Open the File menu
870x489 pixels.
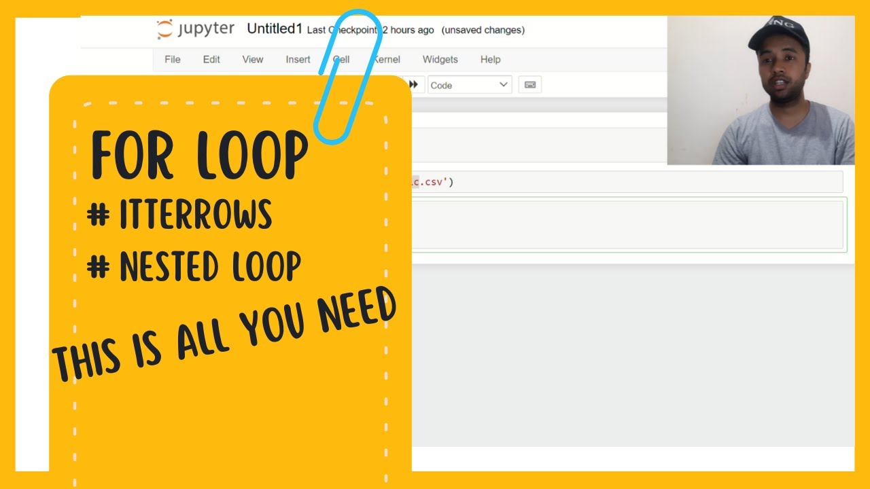(173, 60)
